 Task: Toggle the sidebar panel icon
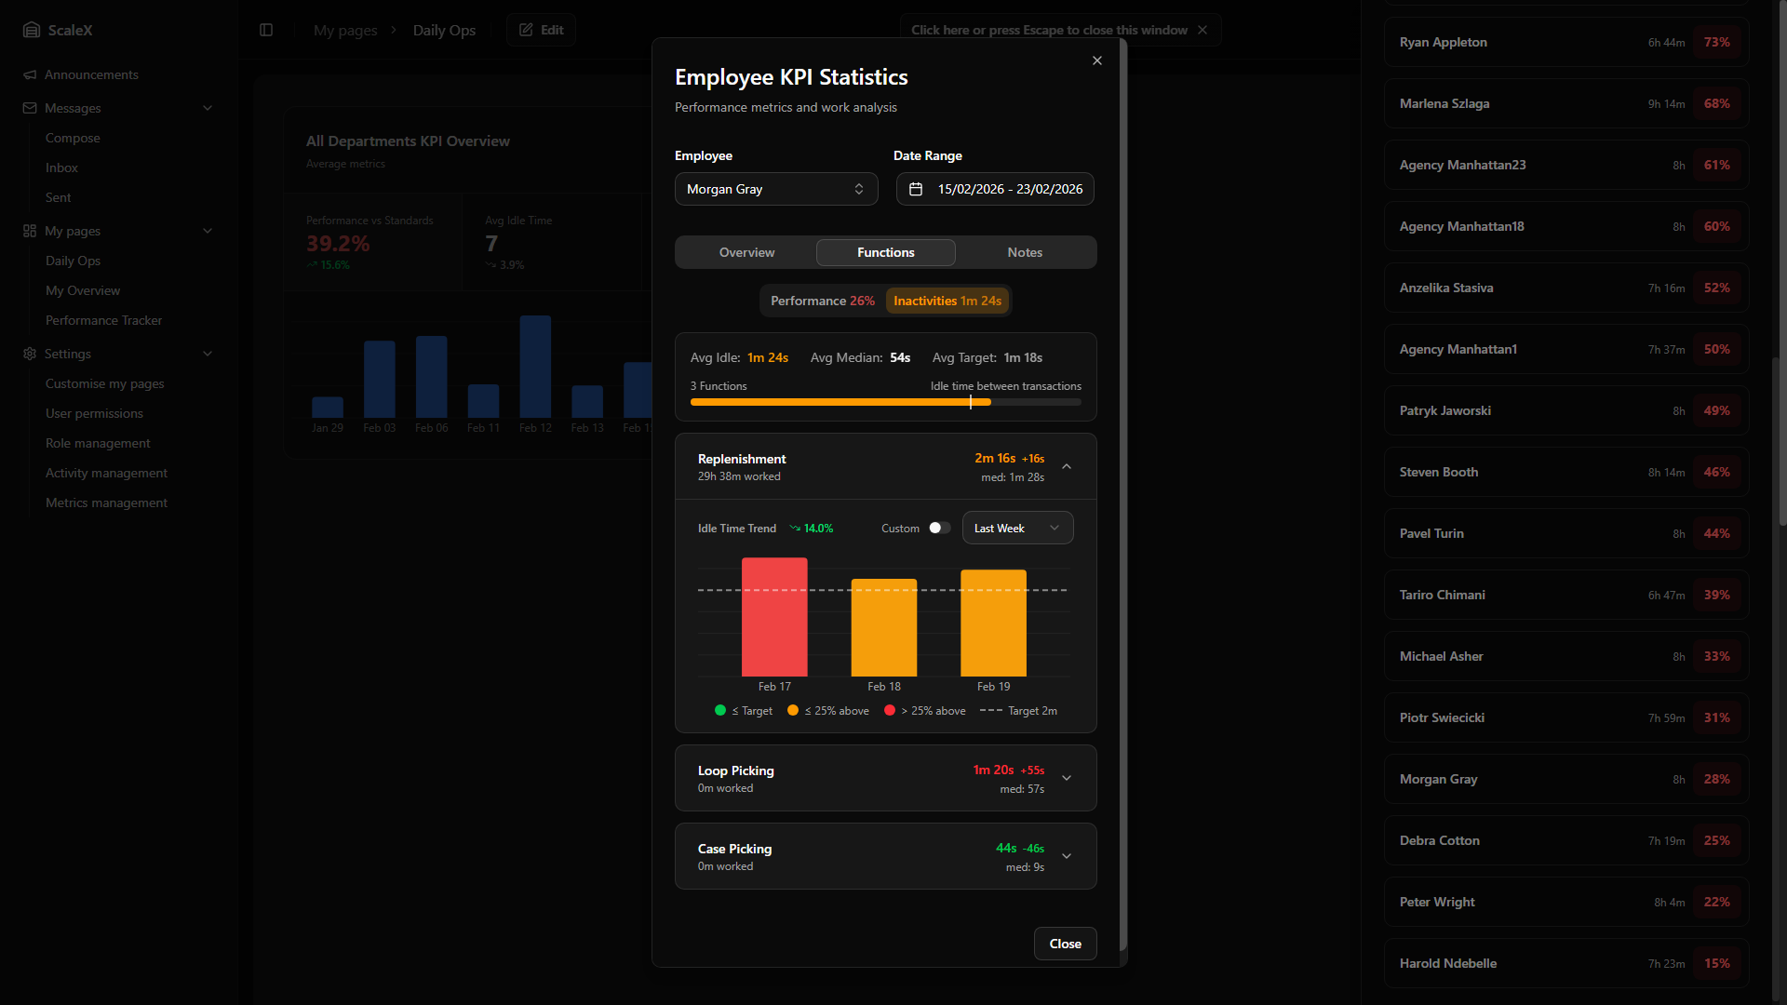pyautogui.click(x=266, y=30)
